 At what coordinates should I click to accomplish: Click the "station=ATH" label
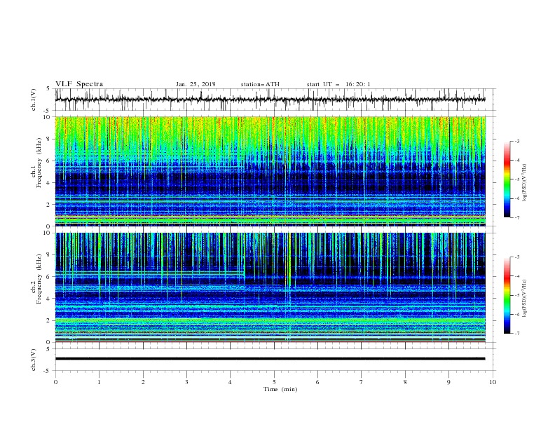click(260, 84)
